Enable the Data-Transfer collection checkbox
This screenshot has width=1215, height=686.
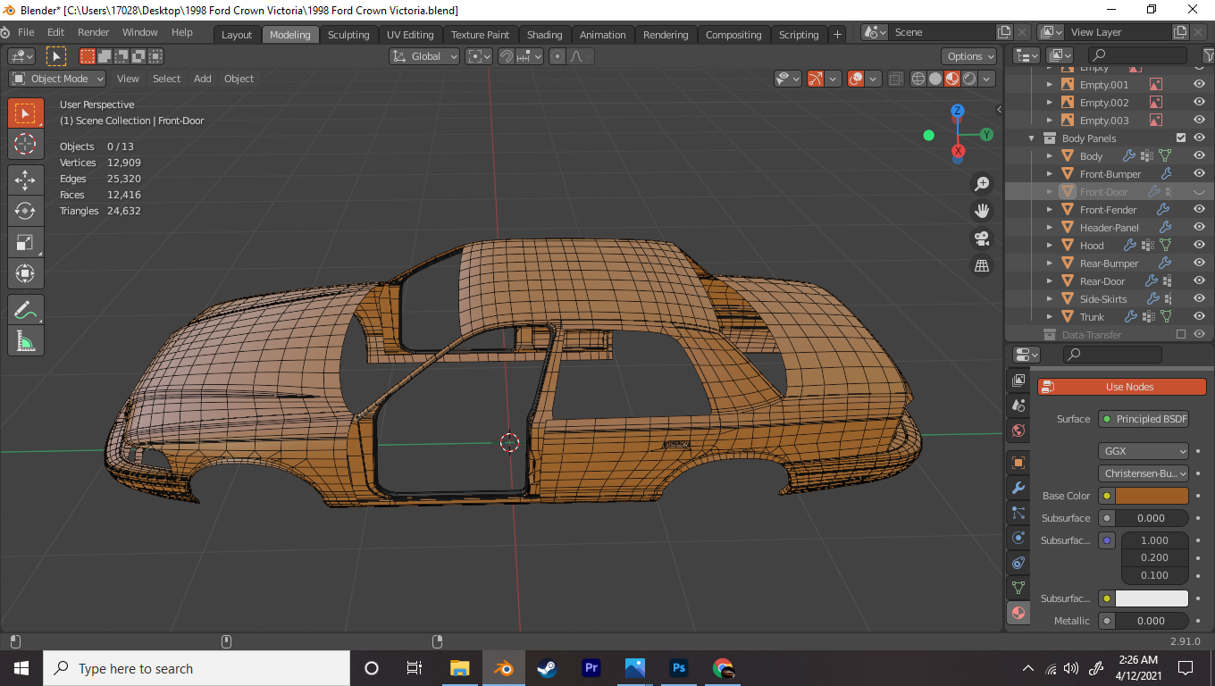pyautogui.click(x=1181, y=334)
